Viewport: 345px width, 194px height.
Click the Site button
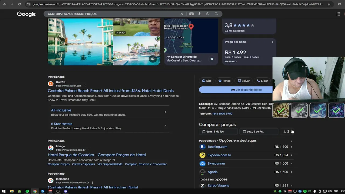[207, 81]
